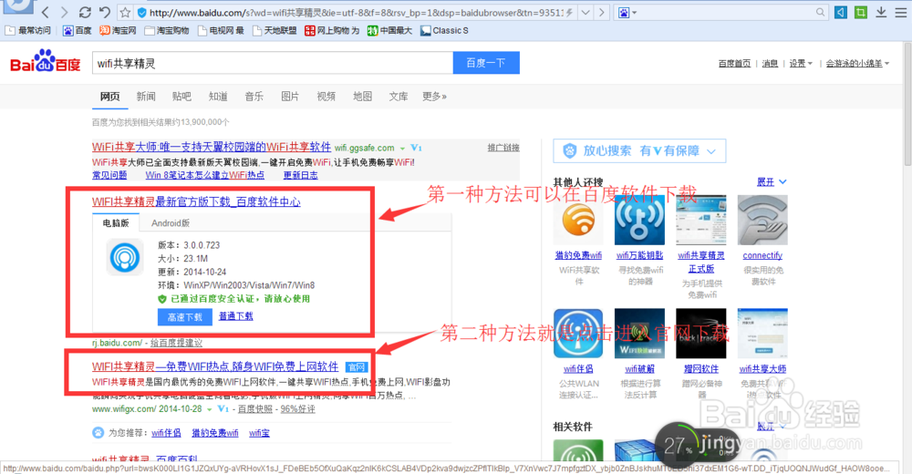Screen dimensions: 912x474
Task: Click the Baidu search input with wifi共享精灵
Action: coord(272,63)
